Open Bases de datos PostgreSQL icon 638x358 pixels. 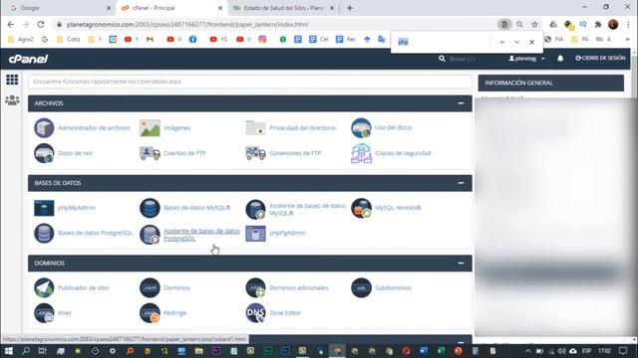point(44,234)
